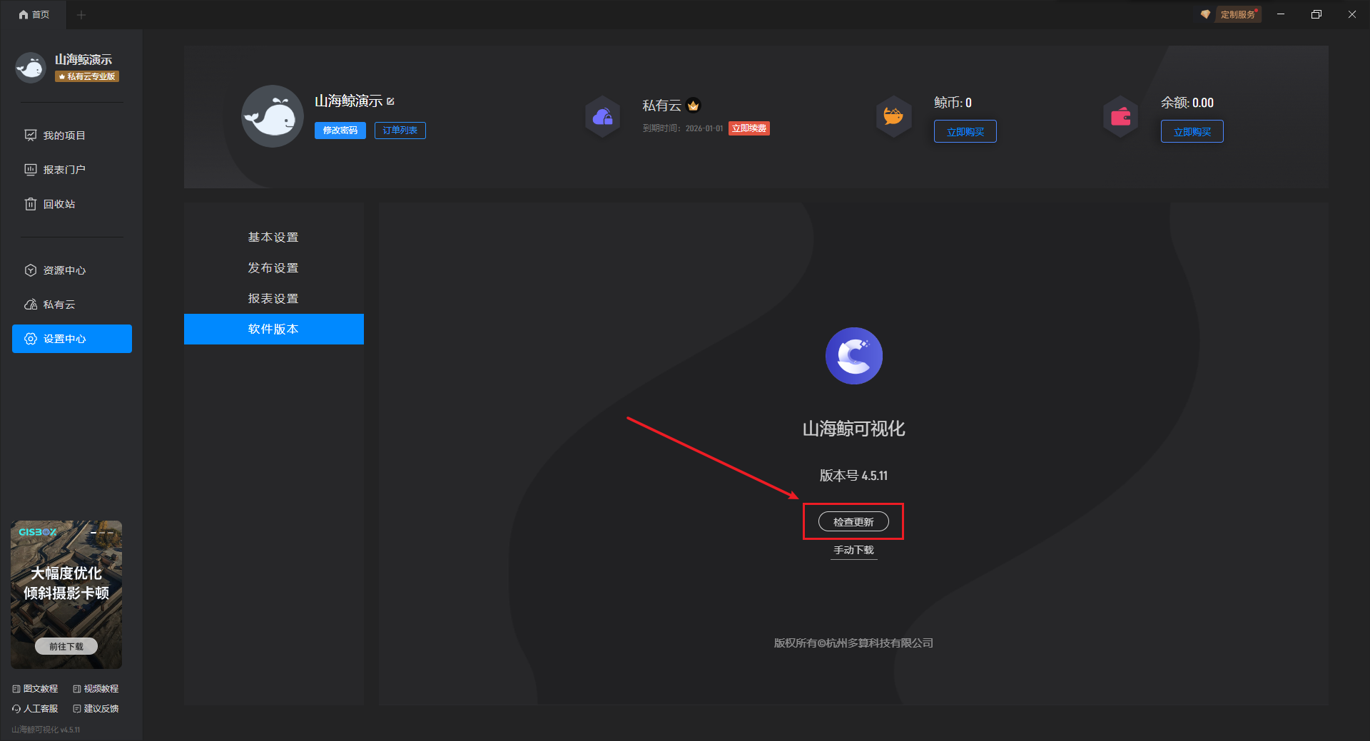
Task: Open 人工客服 customer service
Action: point(36,709)
